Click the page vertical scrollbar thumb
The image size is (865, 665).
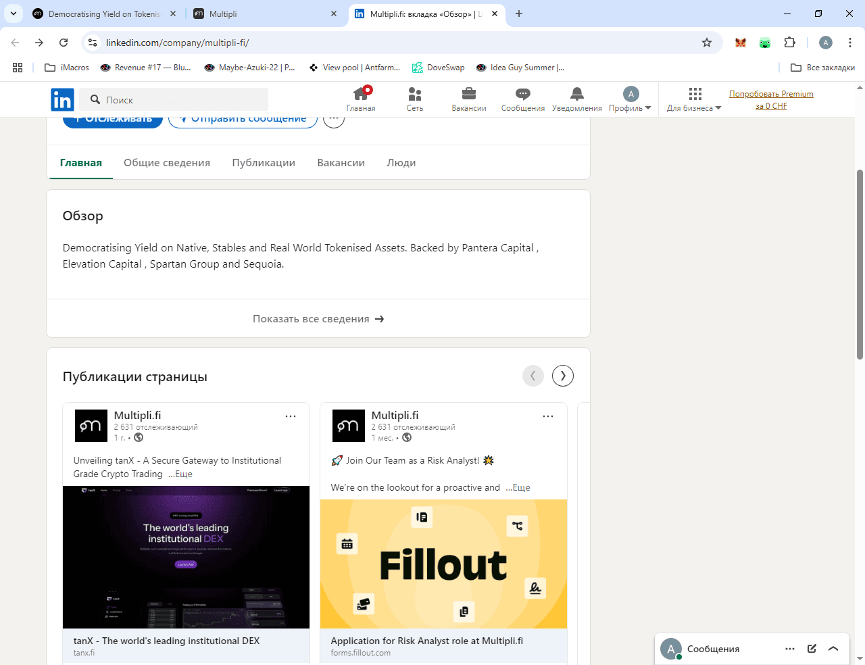(860, 265)
